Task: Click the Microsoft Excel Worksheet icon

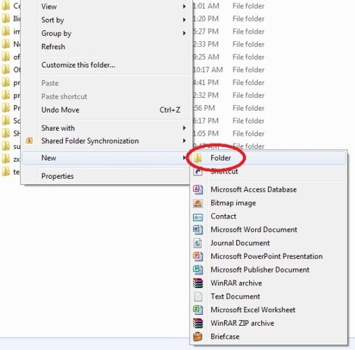Action: coord(198,310)
